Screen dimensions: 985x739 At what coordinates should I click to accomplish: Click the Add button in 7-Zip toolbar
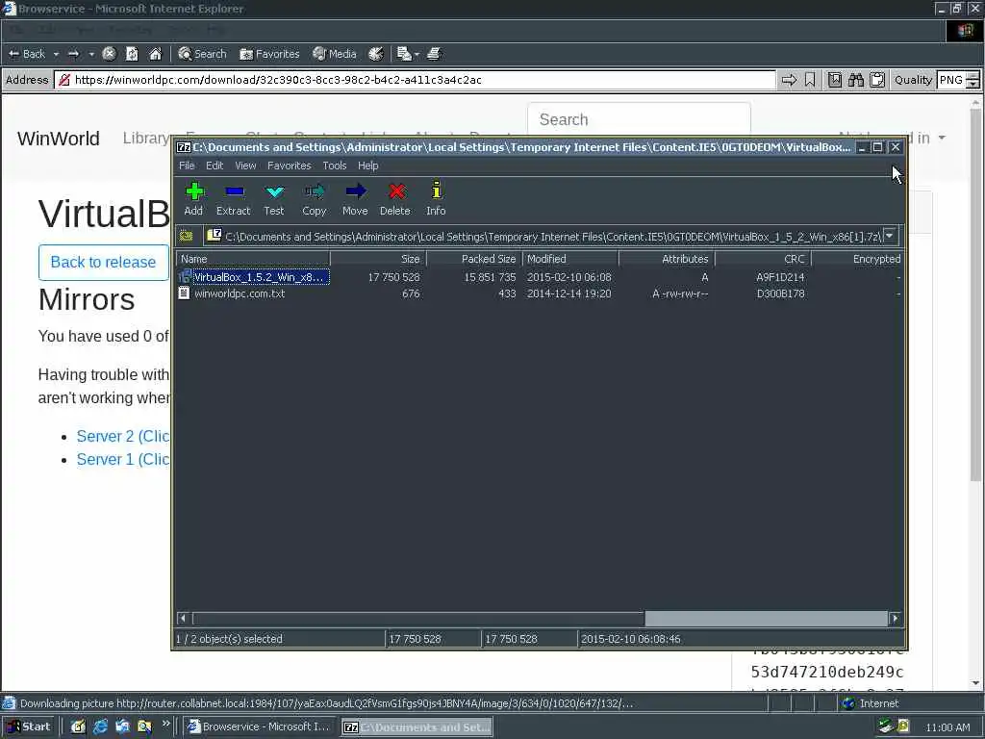click(x=193, y=198)
